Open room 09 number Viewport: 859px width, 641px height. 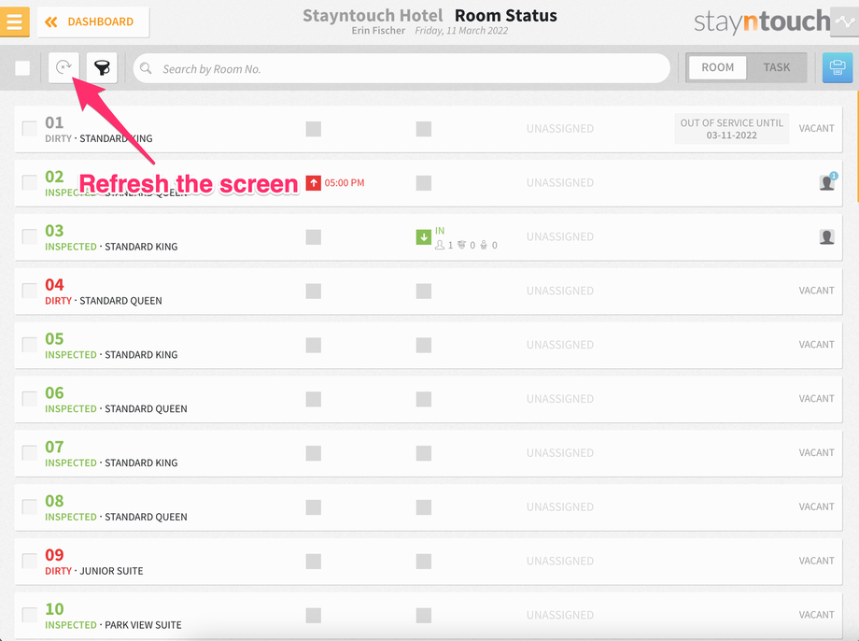pos(54,555)
